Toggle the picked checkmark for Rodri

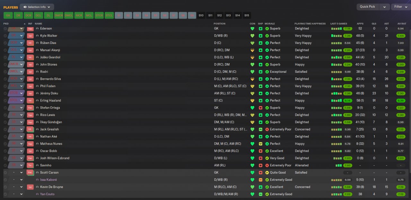(x=5, y=72)
